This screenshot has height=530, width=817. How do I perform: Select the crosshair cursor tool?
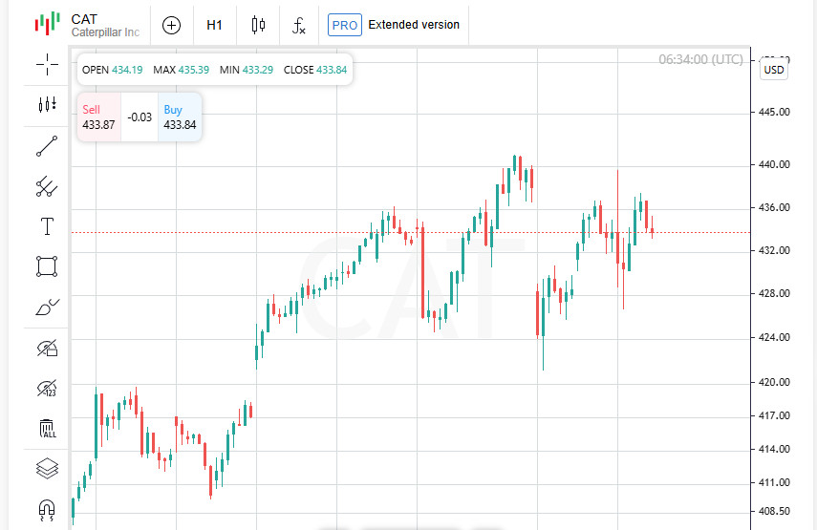47,65
